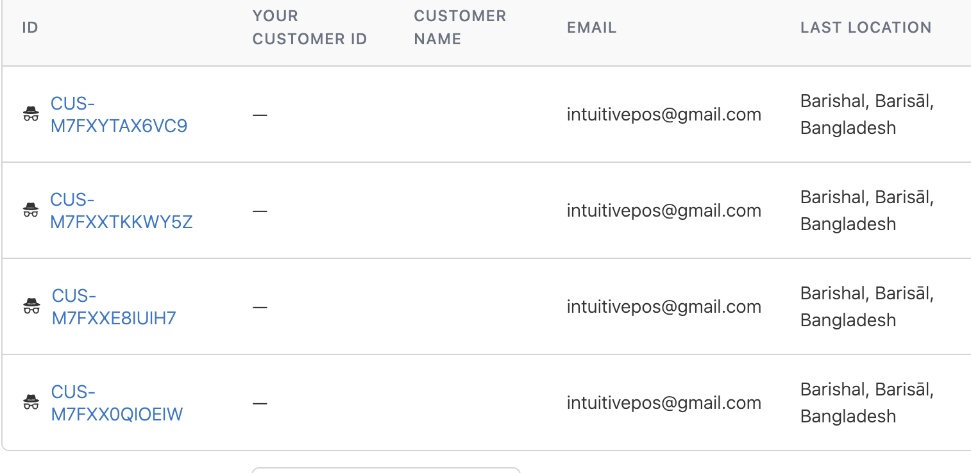Image resolution: width=971 pixels, height=473 pixels.
Task: Click the anonymous icon beside CUS-M7FXX0QIOEIW
Action: [x=31, y=402]
